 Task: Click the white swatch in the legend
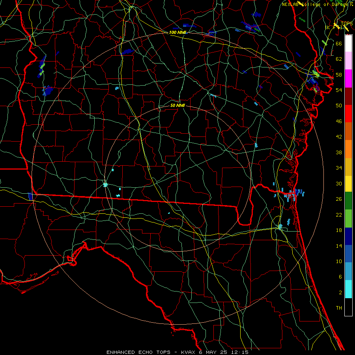pos(348,43)
